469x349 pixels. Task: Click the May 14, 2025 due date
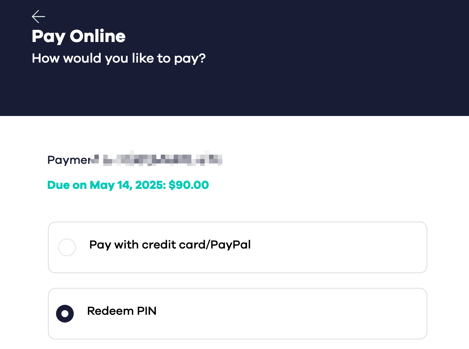pyautogui.click(x=127, y=185)
